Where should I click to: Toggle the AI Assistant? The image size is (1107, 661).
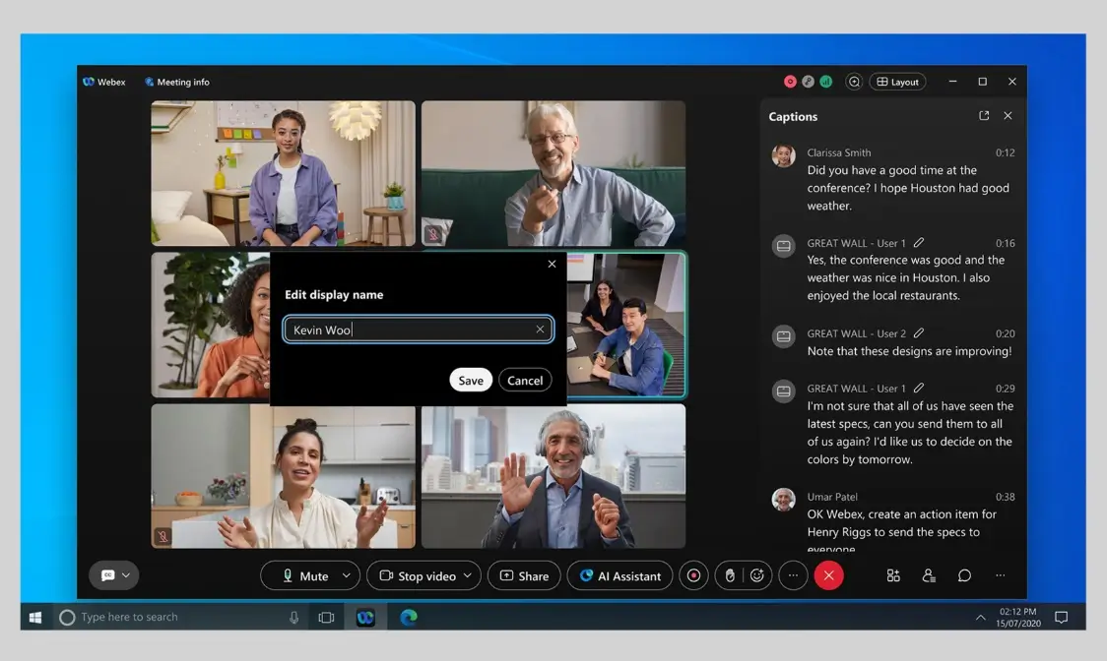(620, 575)
